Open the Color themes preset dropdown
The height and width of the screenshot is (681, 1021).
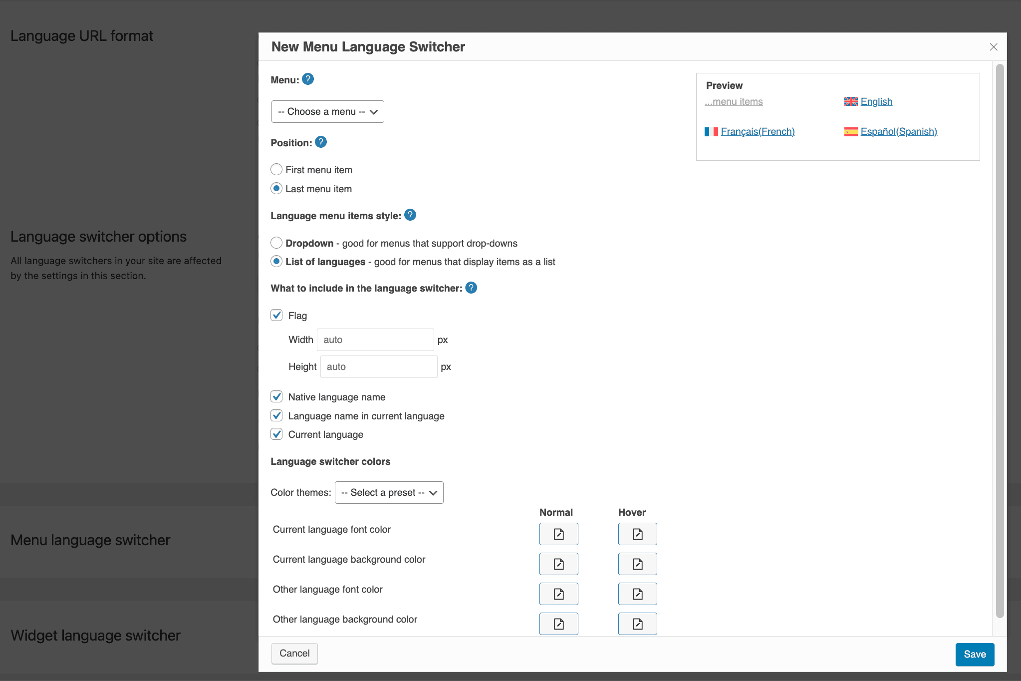tap(387, 492)
